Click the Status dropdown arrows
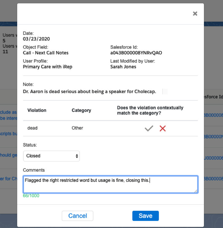 coord(77,156)
